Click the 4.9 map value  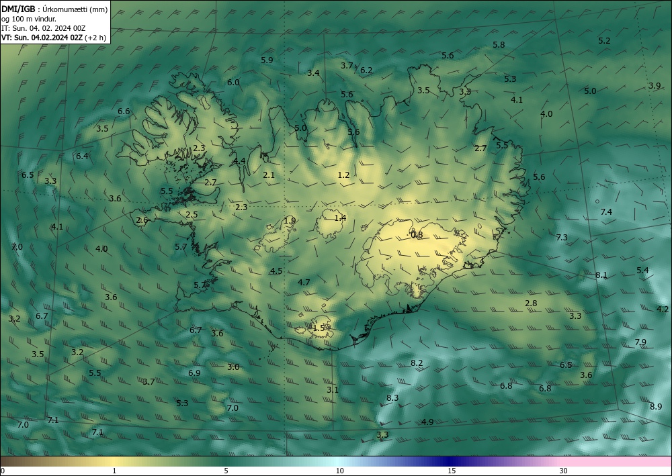point(427,422)
